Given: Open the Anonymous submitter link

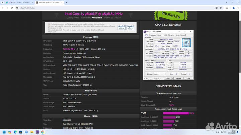Looking at the screenshot, I should (97, 18).
